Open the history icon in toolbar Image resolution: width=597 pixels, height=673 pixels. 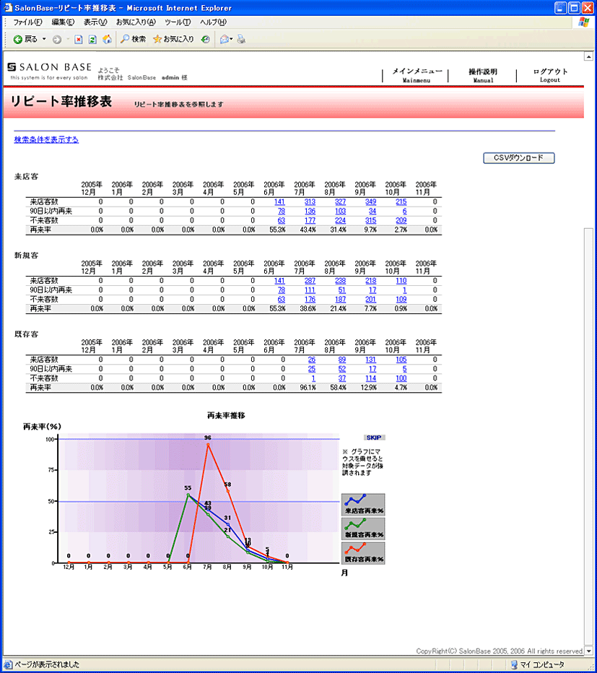[206, 40]
